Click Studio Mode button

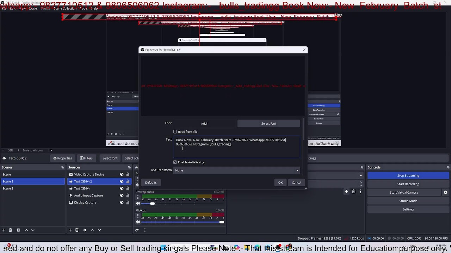408,201
